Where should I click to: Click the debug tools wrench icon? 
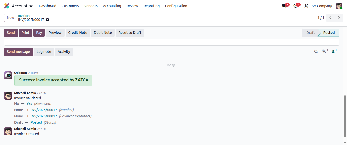coord(306,6)
